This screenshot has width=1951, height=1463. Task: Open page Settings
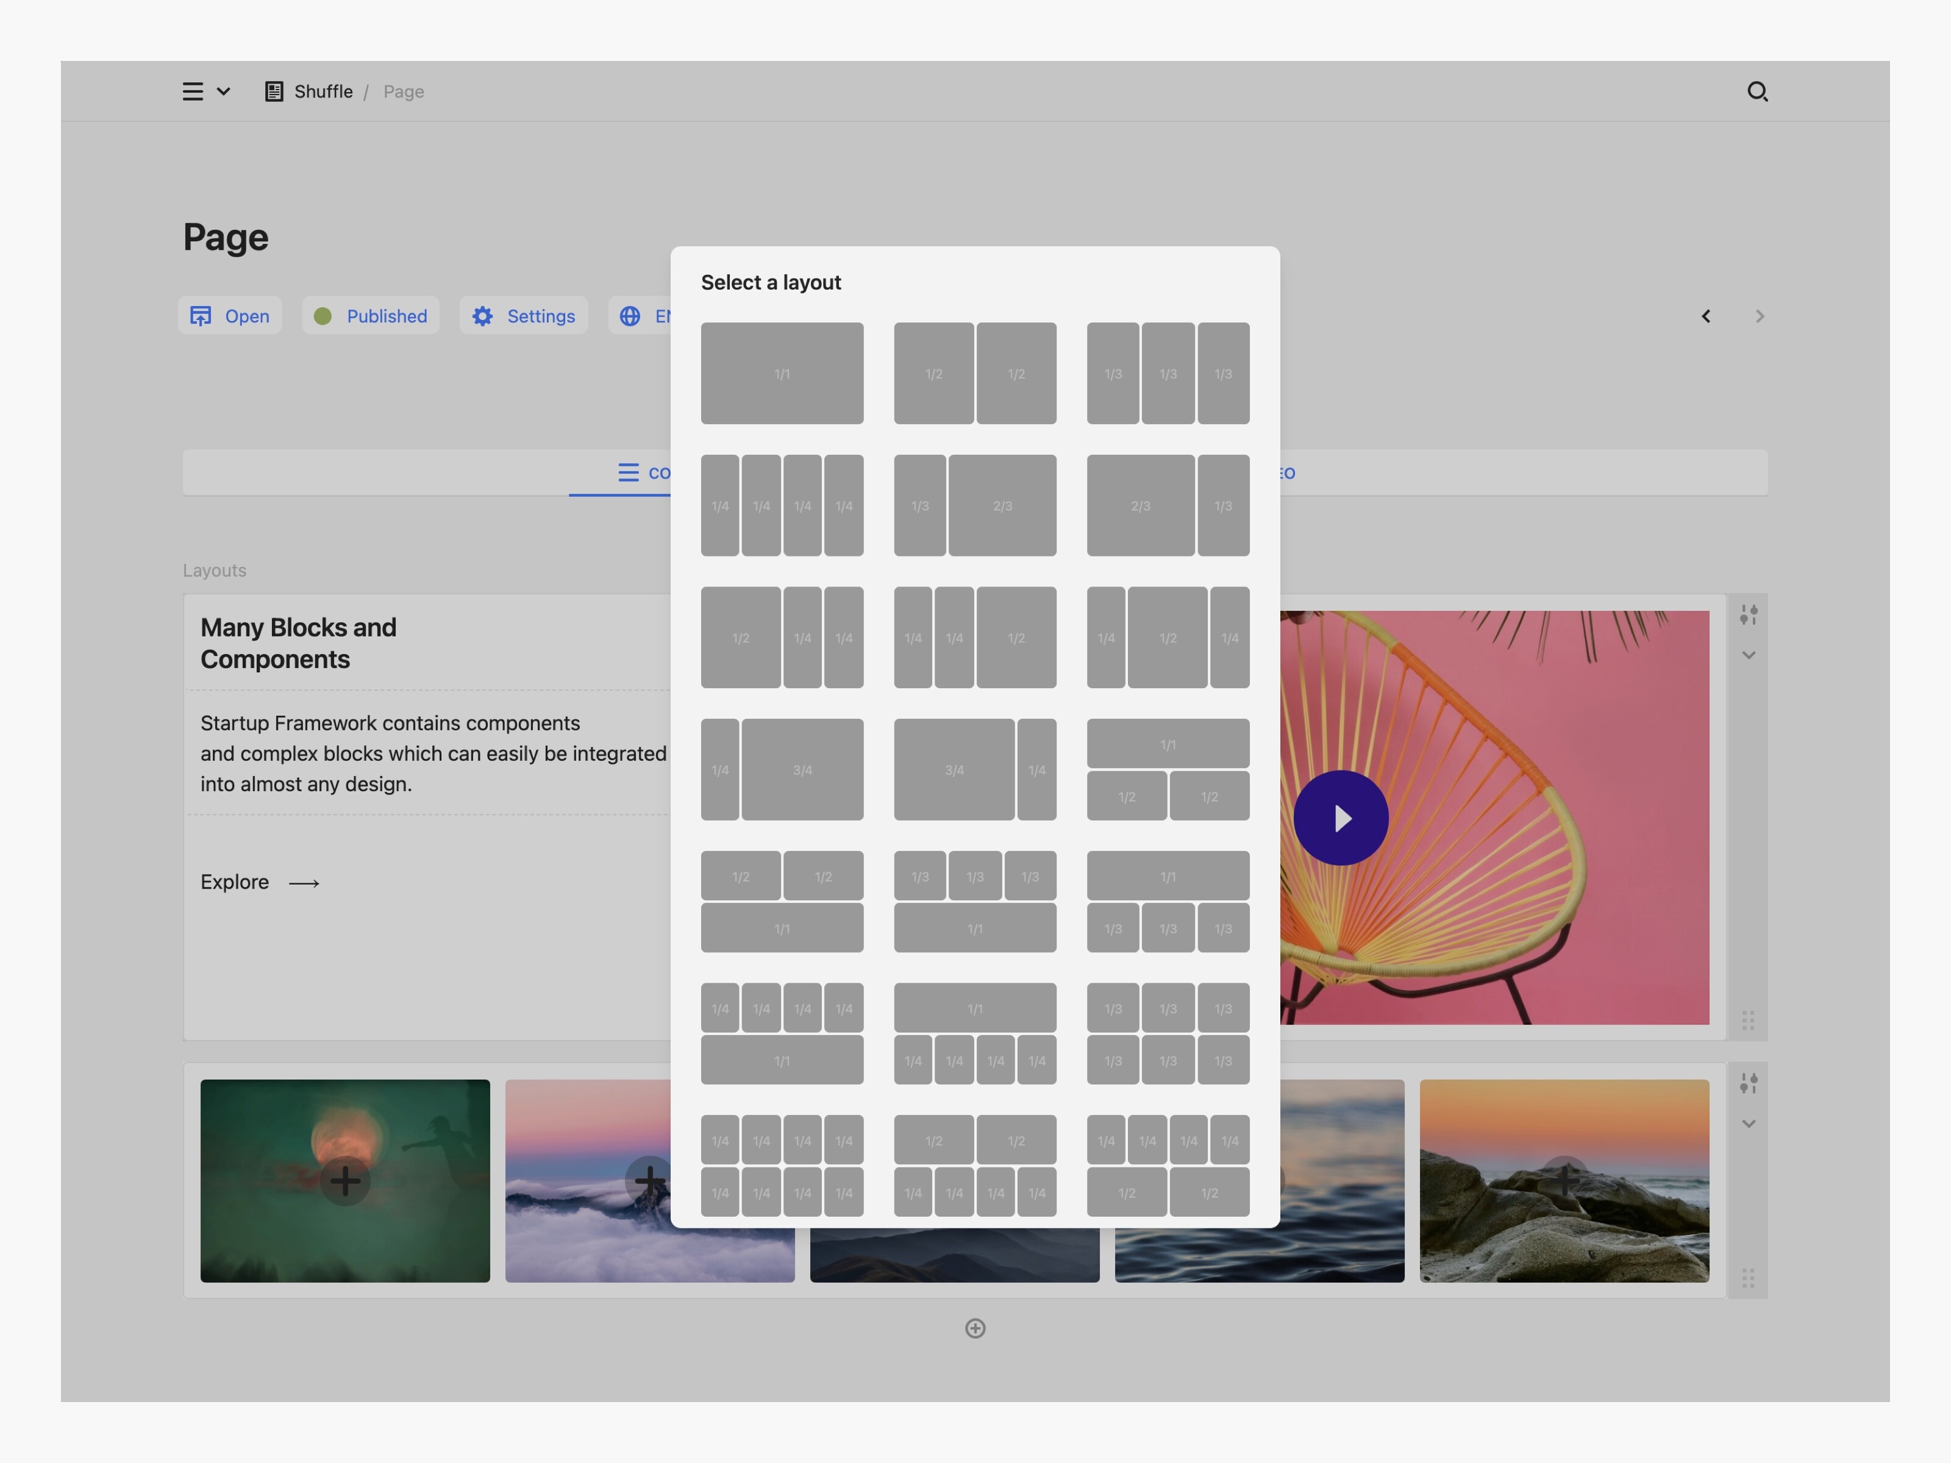[x=523, y=316]
